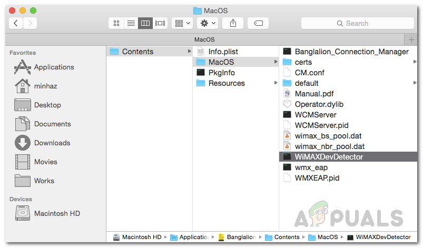The height and width of the screenshot is (248, 423).
Task: Open the item arrangement dropdown
Action: (182, 23)
